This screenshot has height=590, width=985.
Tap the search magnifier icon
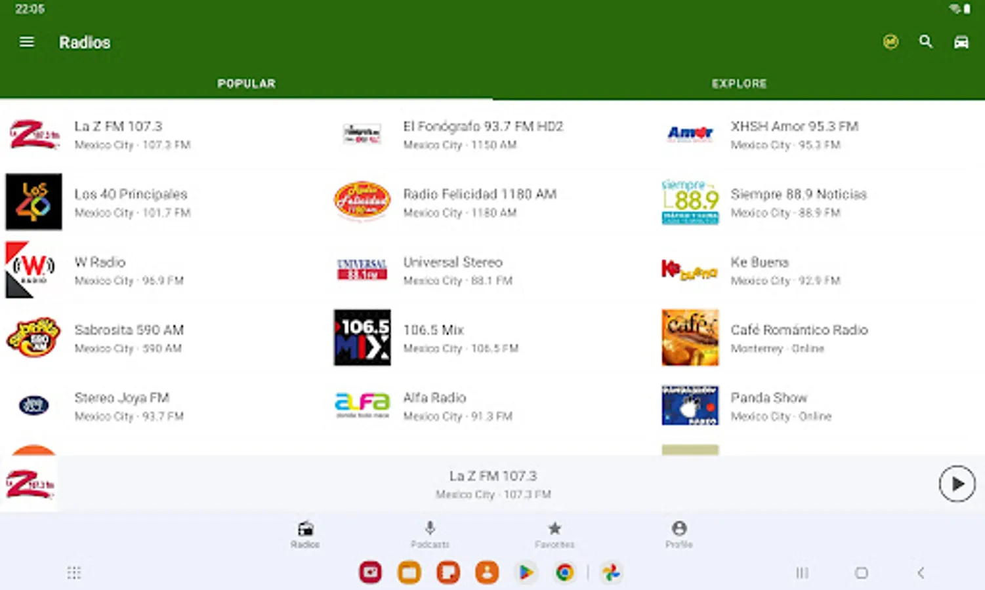(x=925, y=42)
